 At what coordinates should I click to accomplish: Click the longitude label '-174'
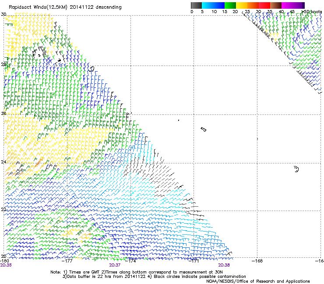click(131, 261)
